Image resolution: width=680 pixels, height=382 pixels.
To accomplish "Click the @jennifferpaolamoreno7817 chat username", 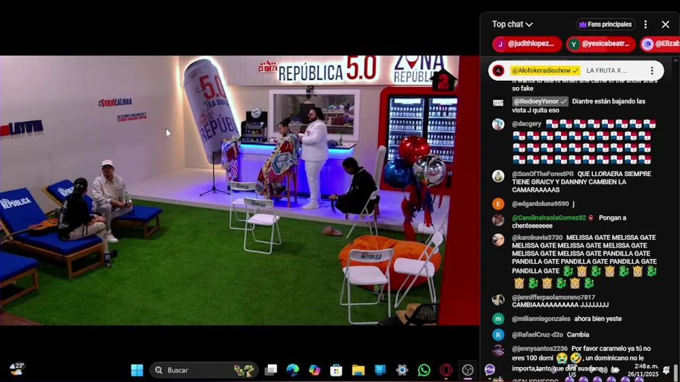I will click(x=554, y=298).
